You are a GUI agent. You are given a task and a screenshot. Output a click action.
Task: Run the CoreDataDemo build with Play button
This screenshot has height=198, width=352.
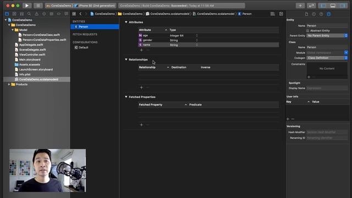pos(27,5)
